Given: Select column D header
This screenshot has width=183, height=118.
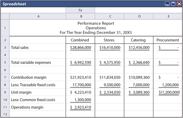Looking at the screenshot, I should 139,16.
